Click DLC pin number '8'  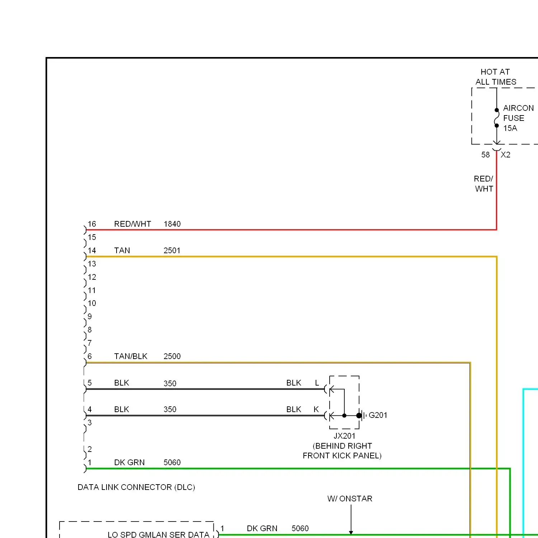click(90, 330)
